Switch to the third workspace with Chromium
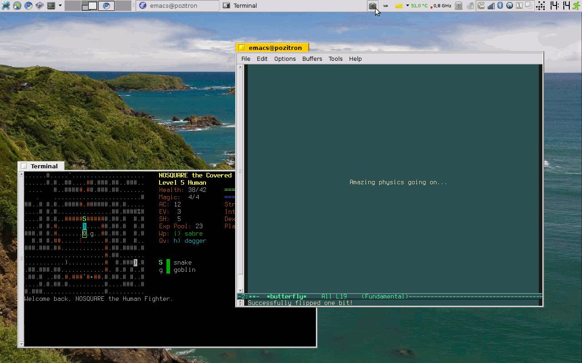Viewport: 582px width, 363px height. tap(106, 6)
